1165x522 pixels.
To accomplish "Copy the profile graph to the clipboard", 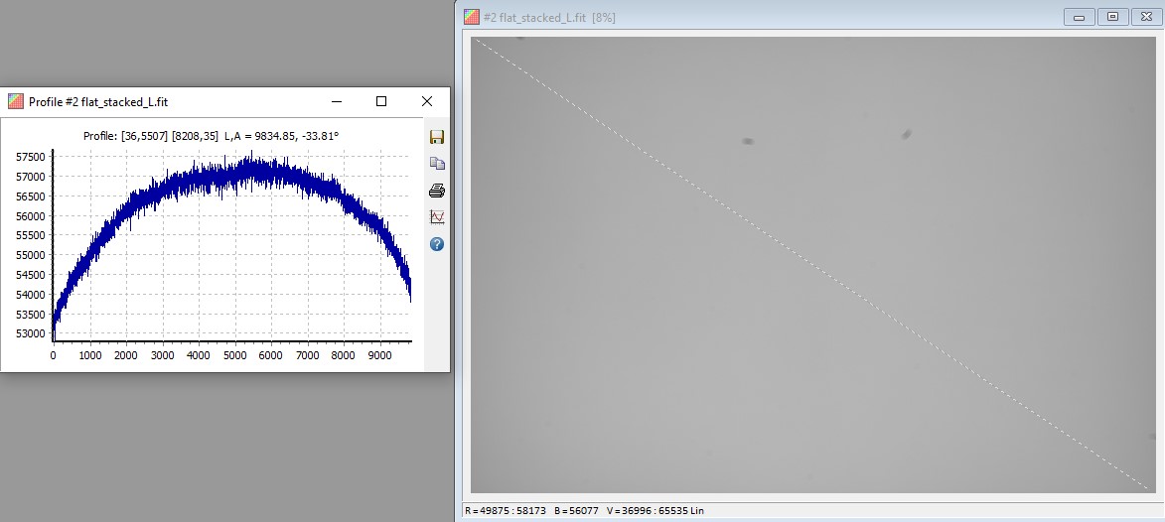I will pos(436,164).
